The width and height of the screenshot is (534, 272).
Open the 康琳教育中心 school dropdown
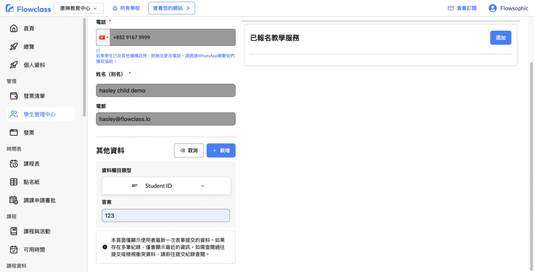(x=79, y=8)
